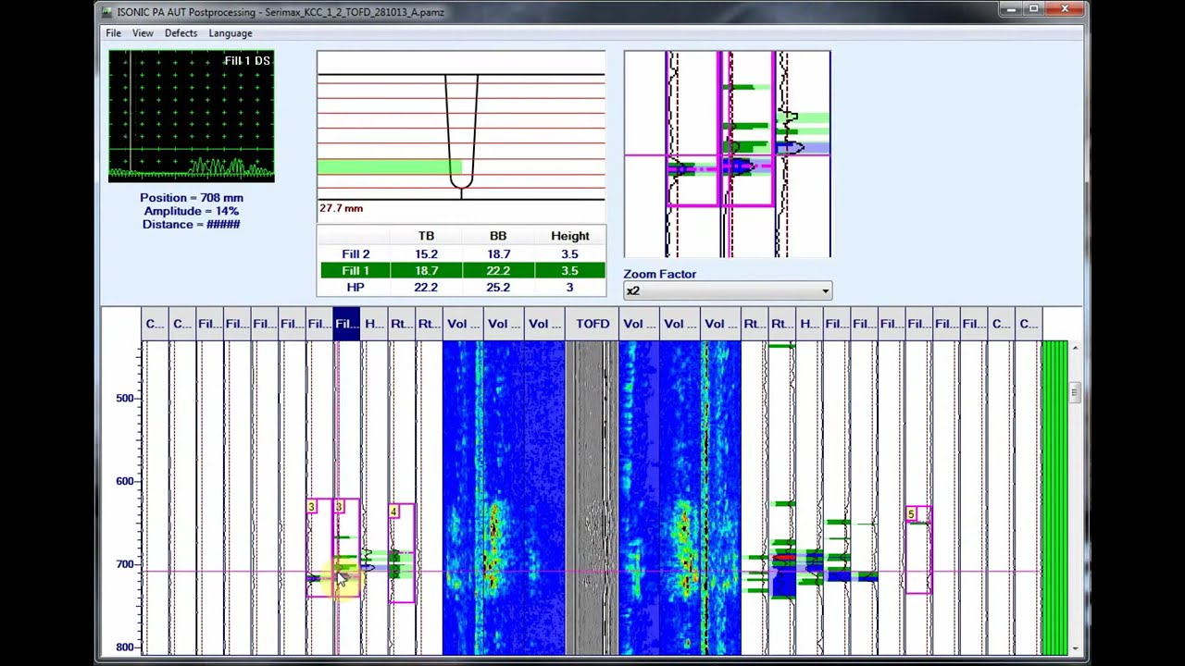Click the Position = 708 mm readout
The height and width of the screenshot is (666, 1185).
[192, 198]
